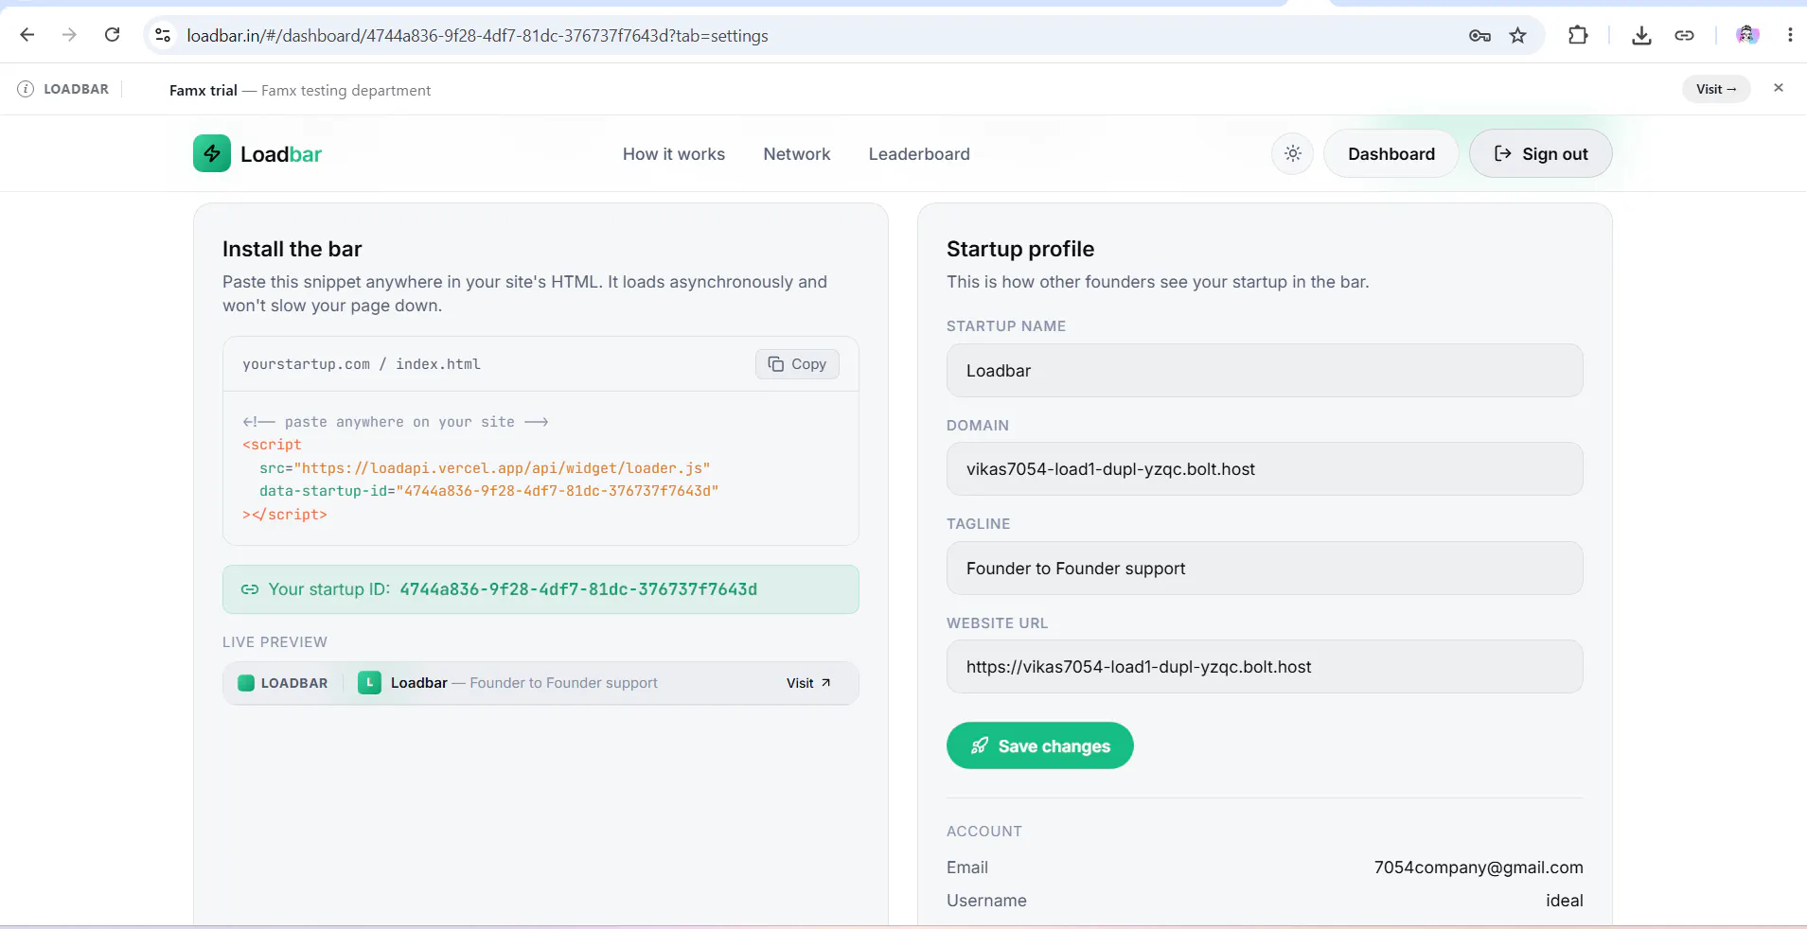Viewport: 1807px width, 929px height.
Task: Open browser profile avatar
Action: (x=1747, y=35)
